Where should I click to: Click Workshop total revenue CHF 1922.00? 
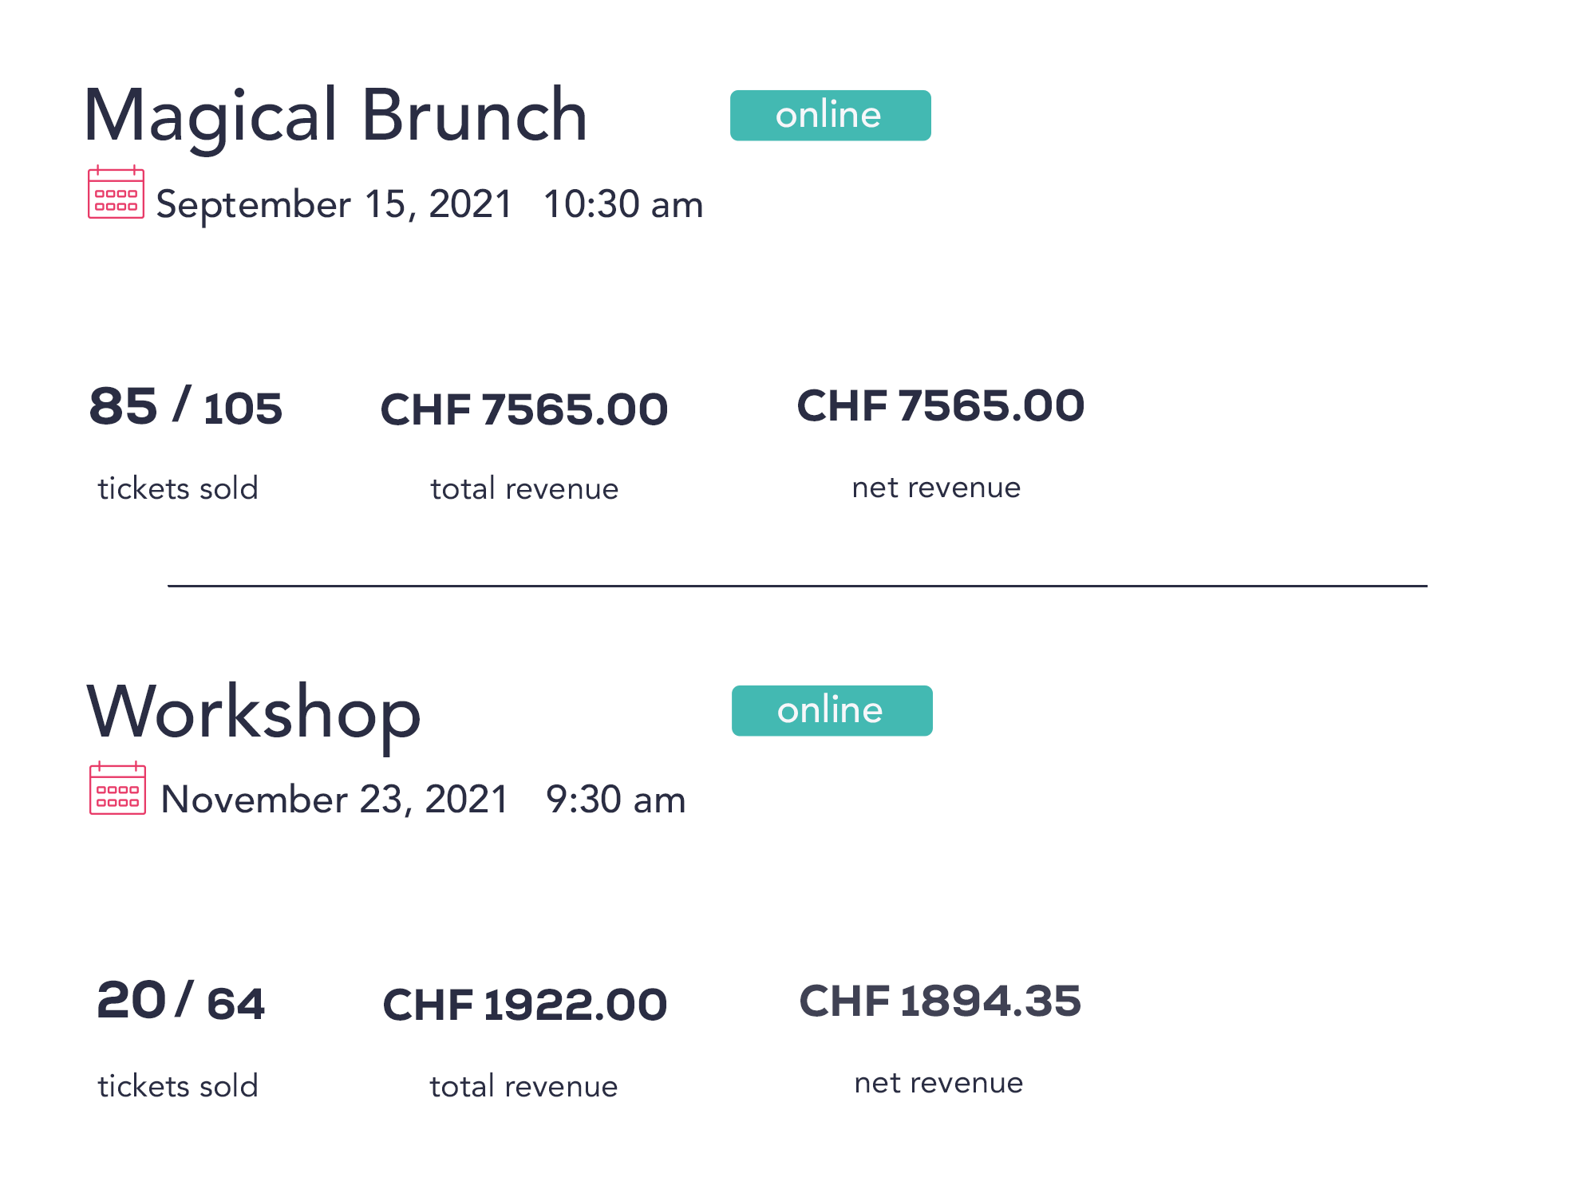pos(524,1005)
